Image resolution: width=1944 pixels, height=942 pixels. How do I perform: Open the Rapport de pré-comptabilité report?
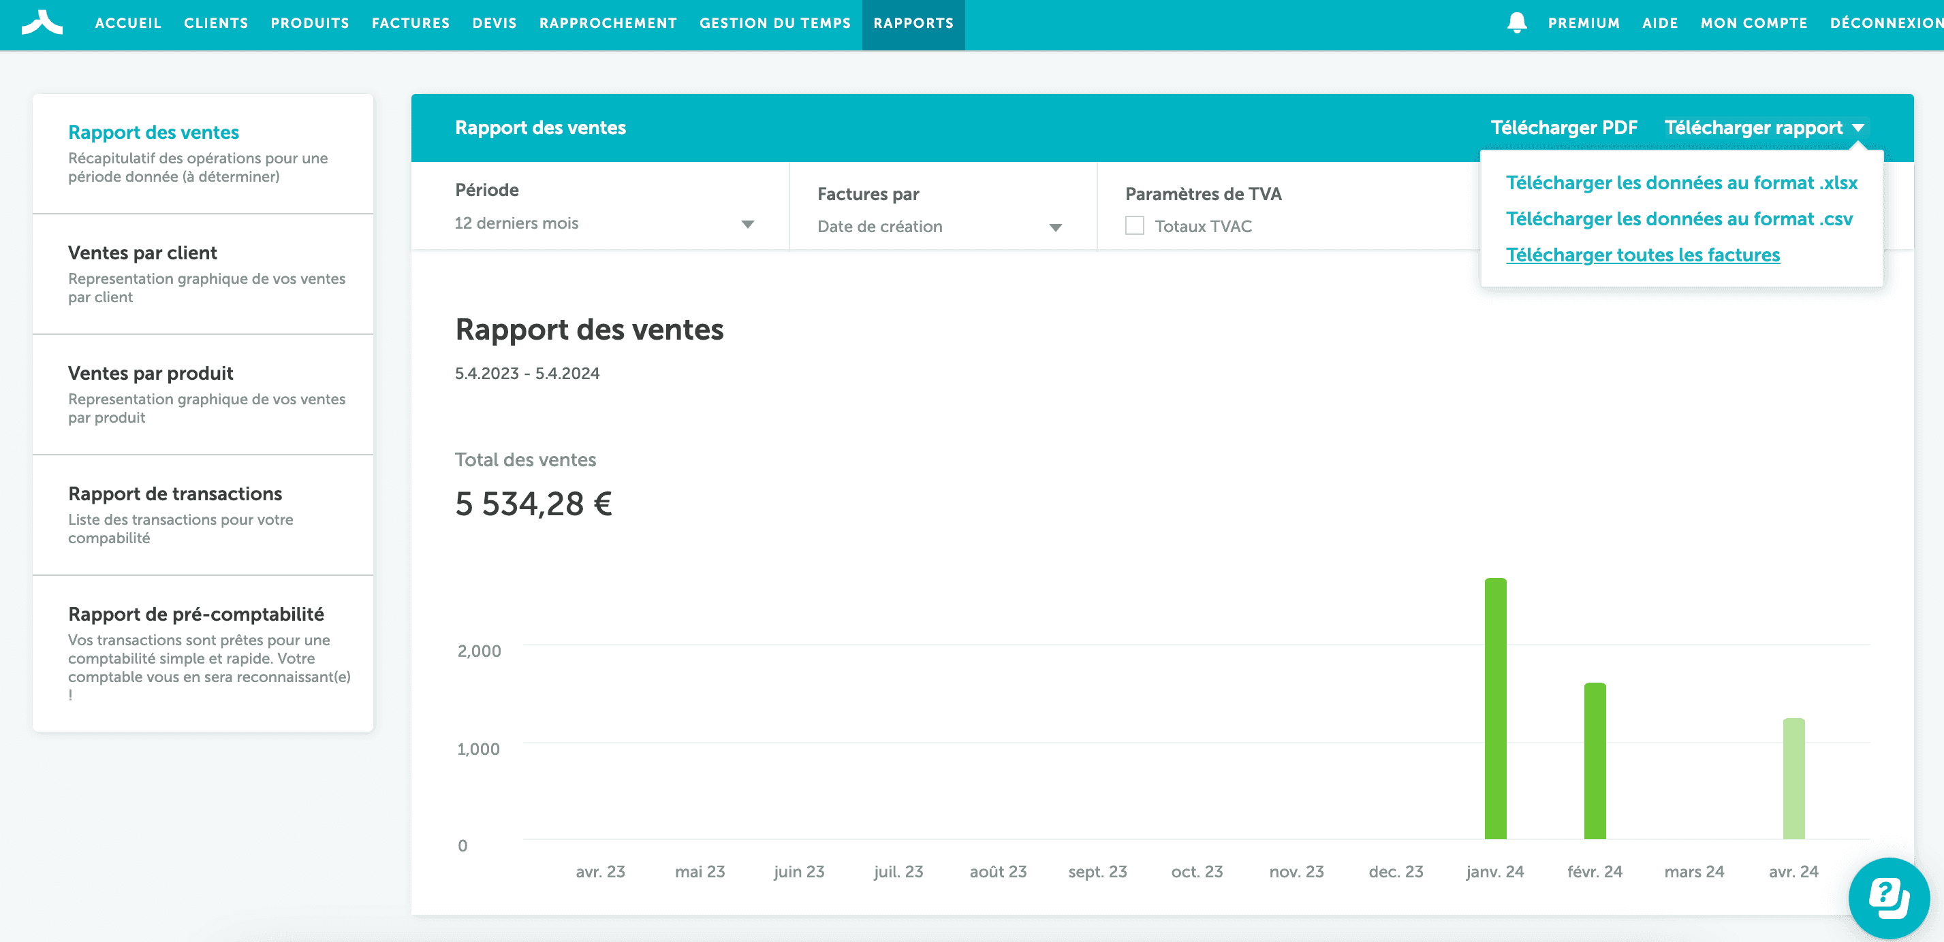coord(196,615)
